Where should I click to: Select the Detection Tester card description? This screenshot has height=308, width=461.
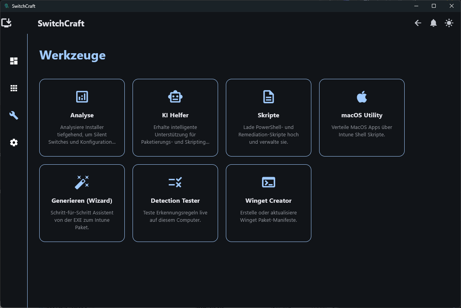pos(175,216)
